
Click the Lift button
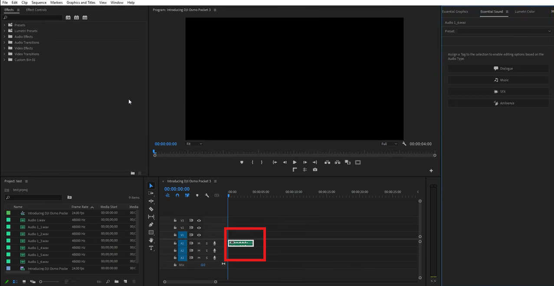[328, 162]
